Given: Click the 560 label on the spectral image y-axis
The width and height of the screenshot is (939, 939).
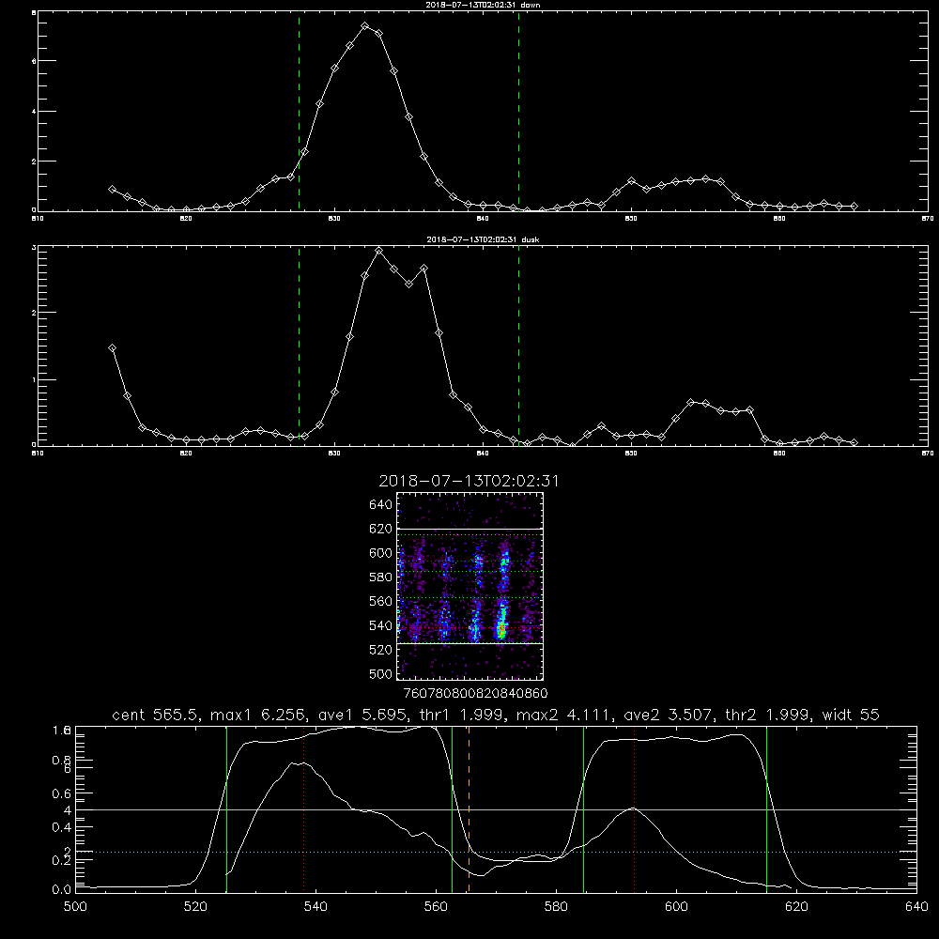Looking at the screenshot, I should (381, 601).
